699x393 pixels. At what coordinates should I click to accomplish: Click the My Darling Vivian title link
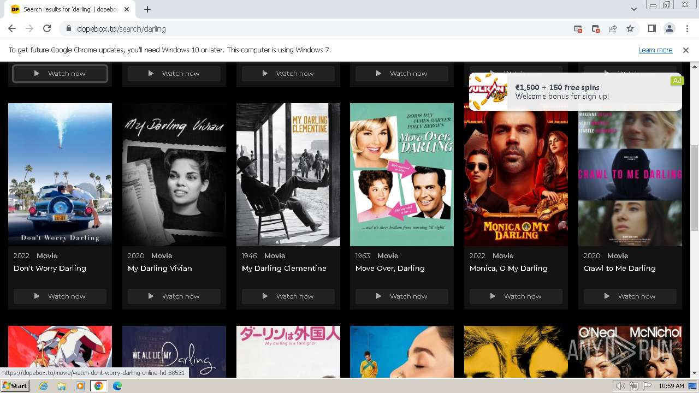[x=160, y=268]
